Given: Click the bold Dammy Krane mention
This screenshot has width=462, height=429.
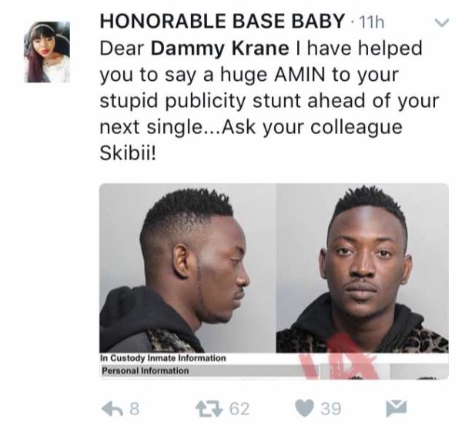Looking at the screenshot, I should 220,49.
